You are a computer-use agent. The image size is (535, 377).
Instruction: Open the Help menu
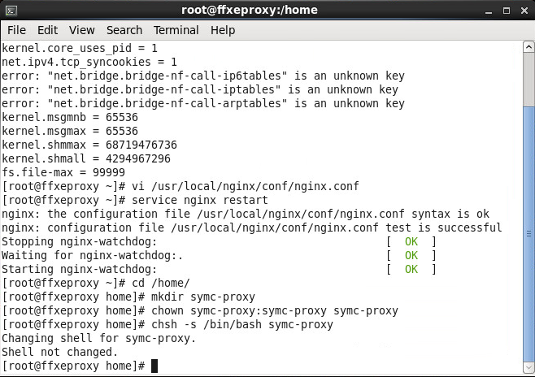coord(222,30)
